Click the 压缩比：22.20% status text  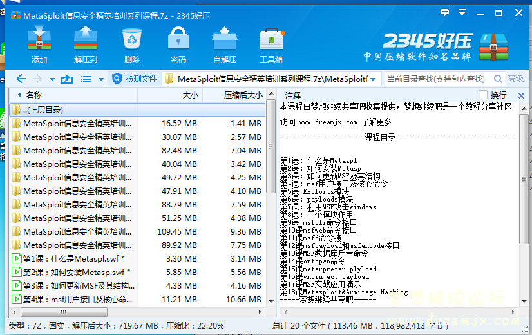[195, 326]
